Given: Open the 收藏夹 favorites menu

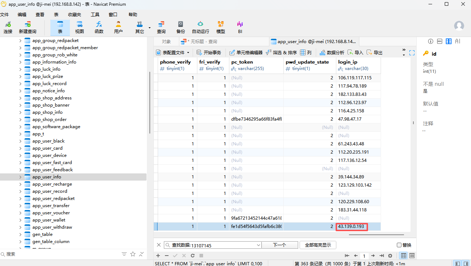Looking at the screenshot, I should click(x=75, y=15).
